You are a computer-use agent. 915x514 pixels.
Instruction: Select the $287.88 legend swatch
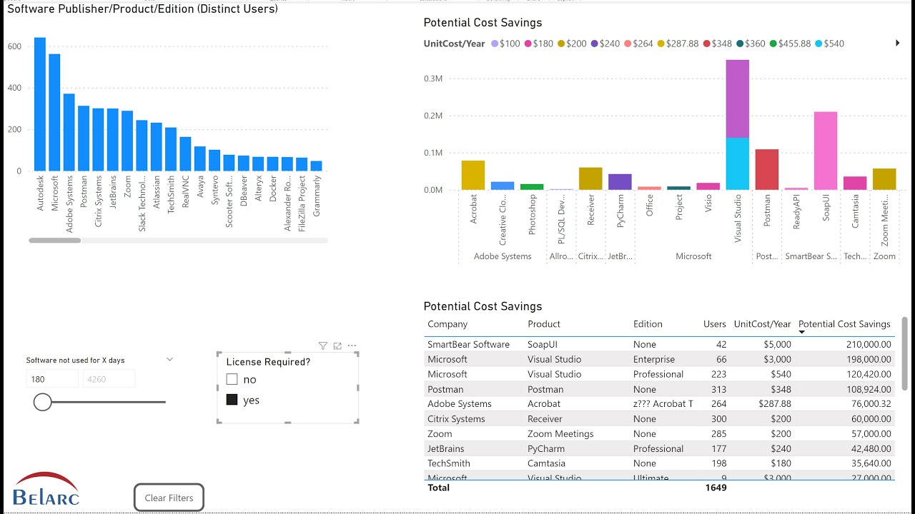point(661,44)
